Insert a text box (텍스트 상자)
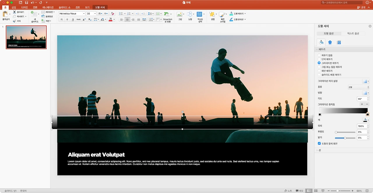 point(200,15)
